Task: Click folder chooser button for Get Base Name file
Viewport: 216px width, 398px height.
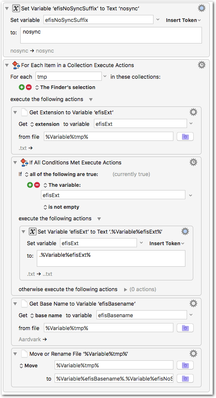Action: tap(185, 328)
